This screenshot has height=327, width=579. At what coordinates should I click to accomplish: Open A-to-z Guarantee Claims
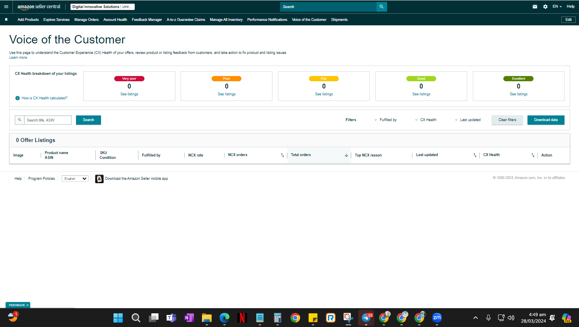click(x=186, y=20)
